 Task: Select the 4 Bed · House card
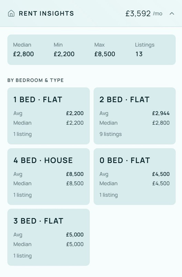tap(49, 177)
